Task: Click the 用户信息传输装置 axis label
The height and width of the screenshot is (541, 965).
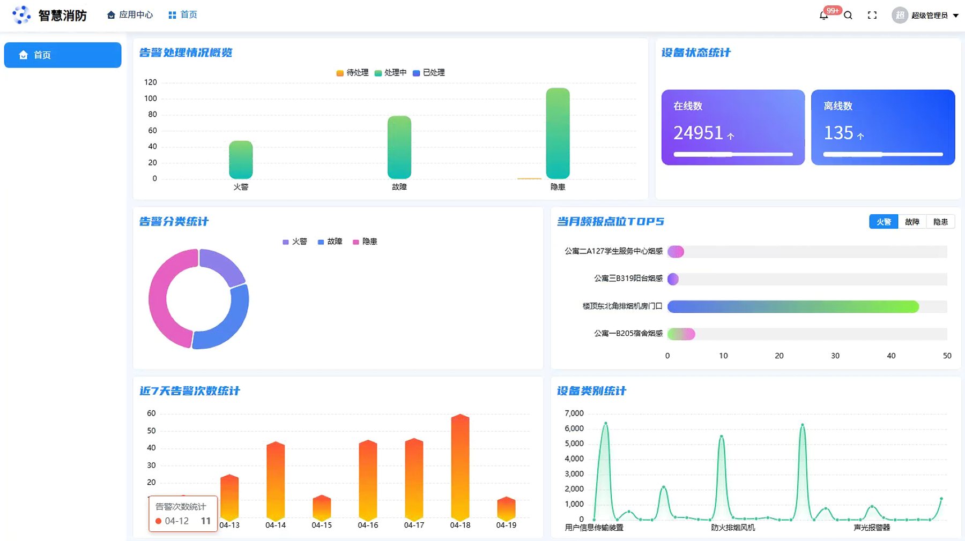Action: click(x=594, y=528)
